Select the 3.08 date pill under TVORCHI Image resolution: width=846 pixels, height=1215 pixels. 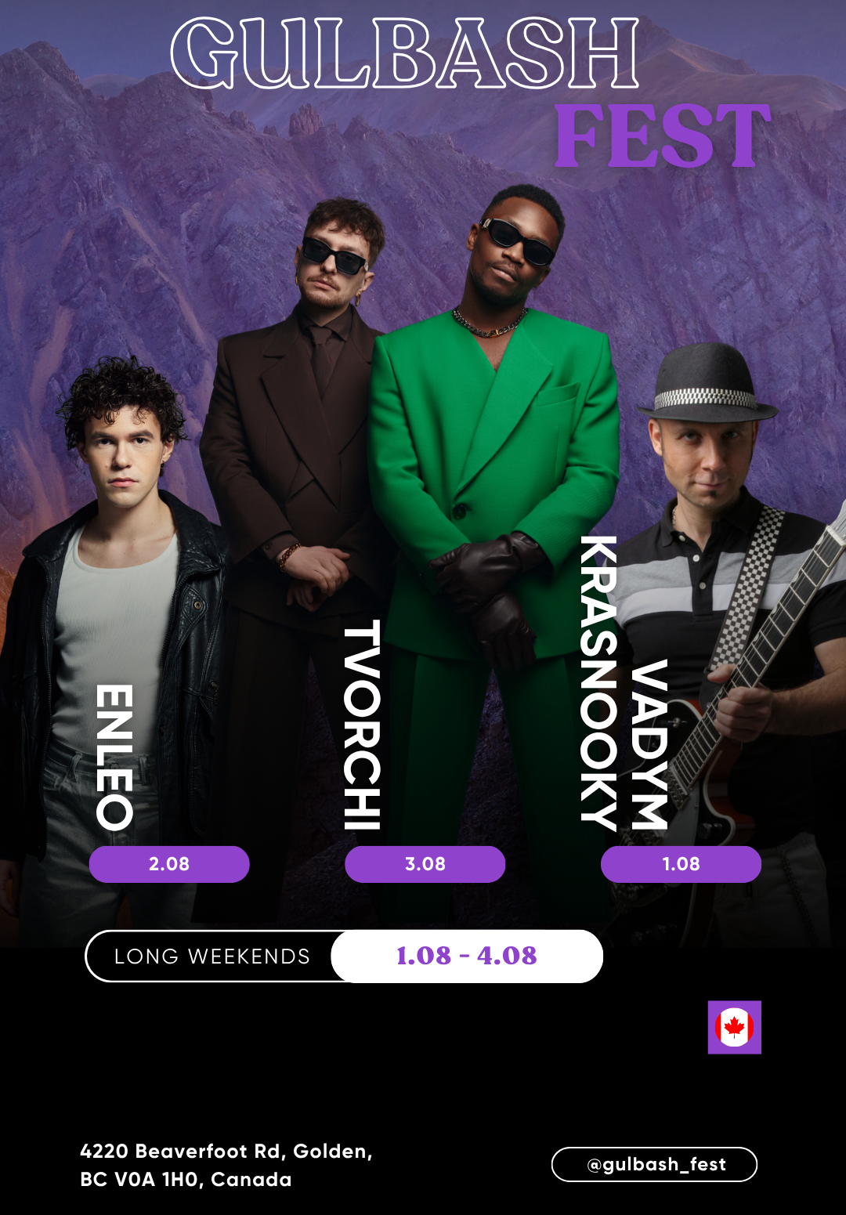425,864
